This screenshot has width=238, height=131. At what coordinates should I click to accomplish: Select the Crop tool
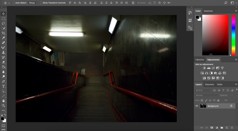pos(3,33)
